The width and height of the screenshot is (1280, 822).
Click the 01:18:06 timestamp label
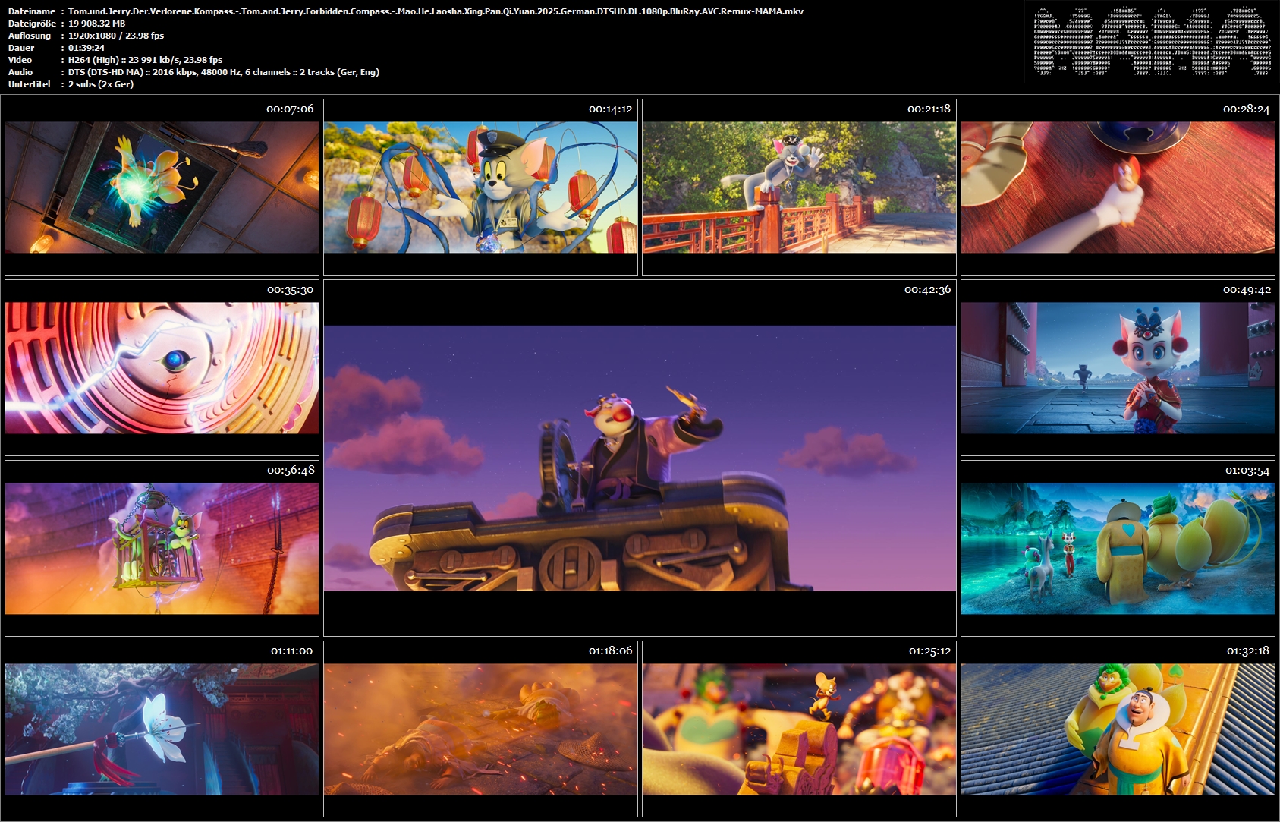coord(610,651)
